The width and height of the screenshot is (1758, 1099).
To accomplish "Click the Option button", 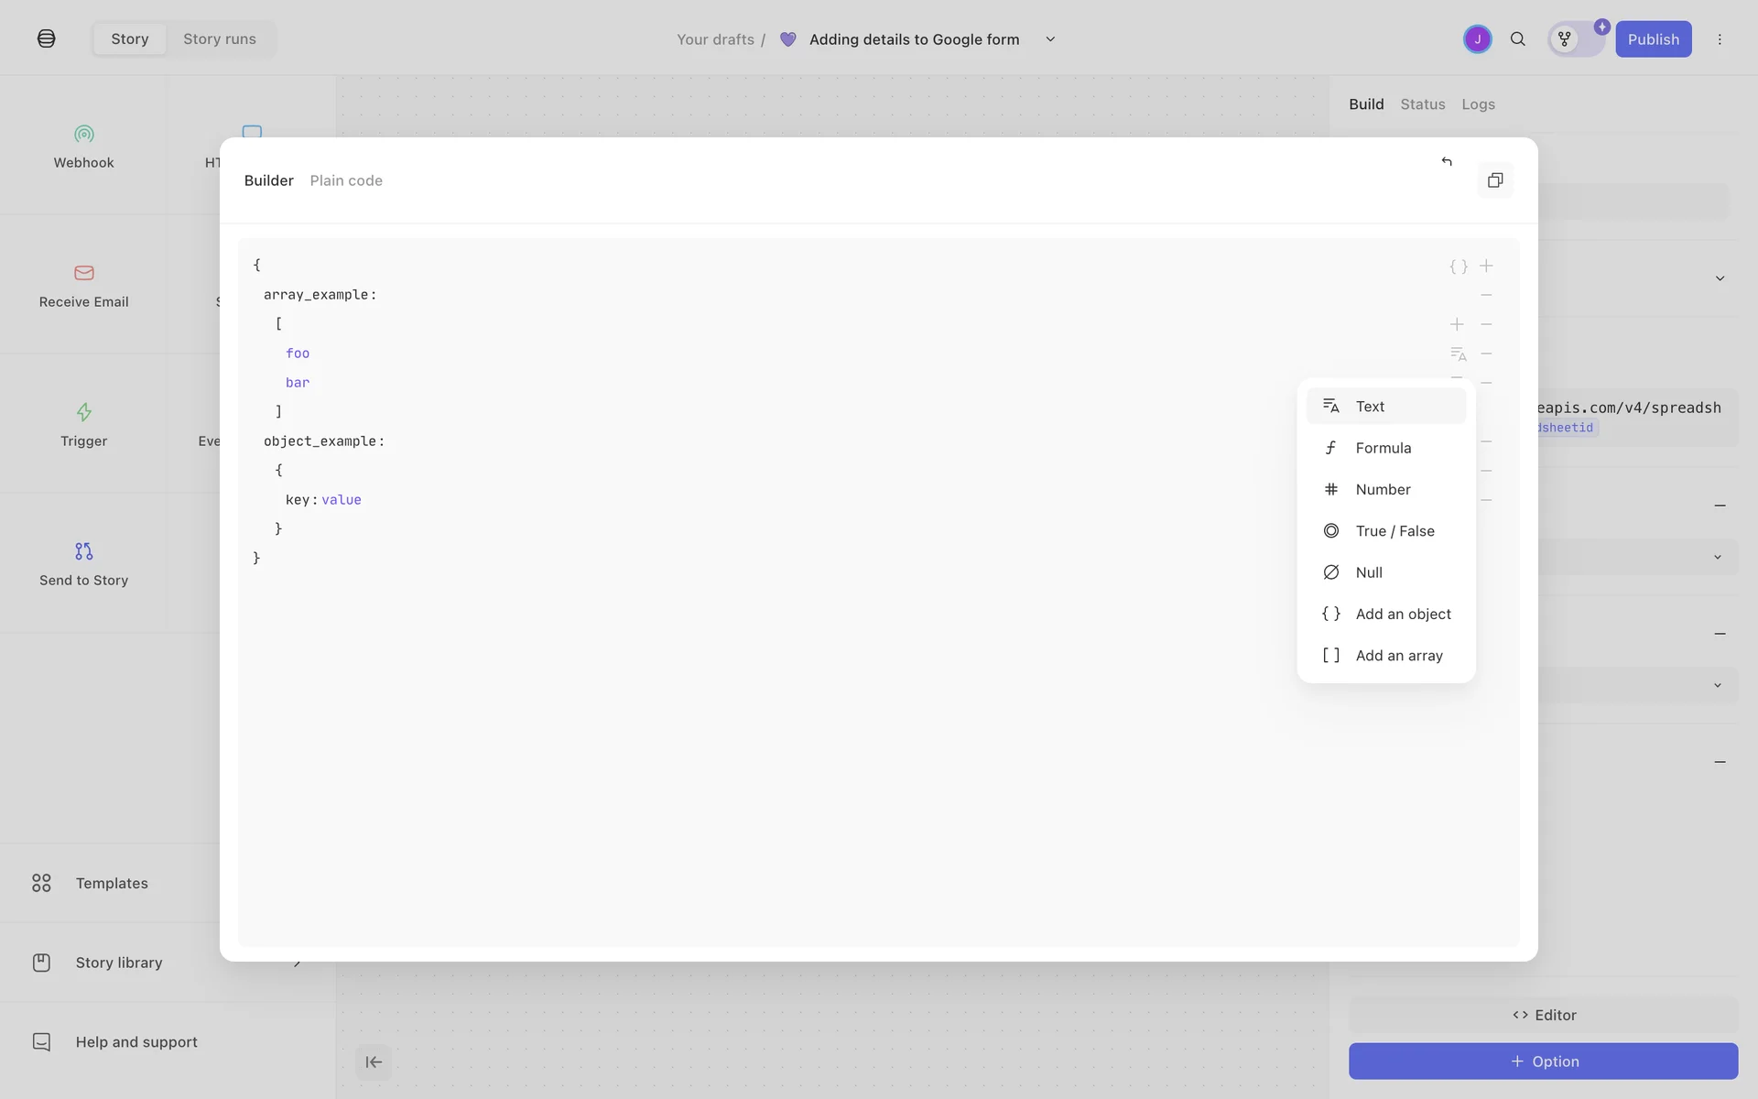I will click(x=1543, y=1061).
